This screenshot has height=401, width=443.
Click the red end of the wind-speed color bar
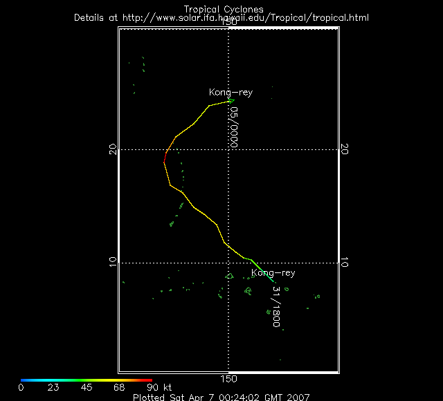point(148,380)
